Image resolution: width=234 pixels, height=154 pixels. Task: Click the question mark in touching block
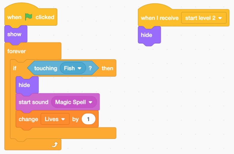[90, 68]
